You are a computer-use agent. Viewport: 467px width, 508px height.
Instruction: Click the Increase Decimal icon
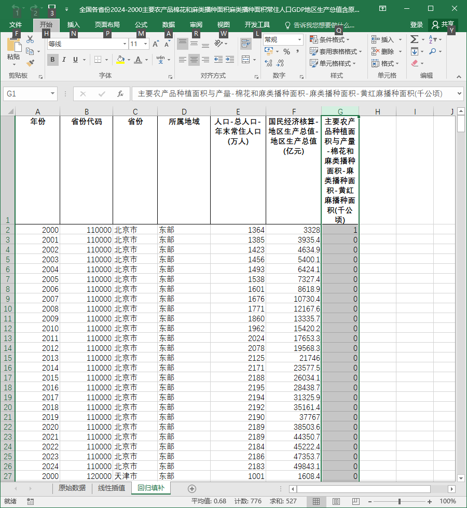click(269, 63)
